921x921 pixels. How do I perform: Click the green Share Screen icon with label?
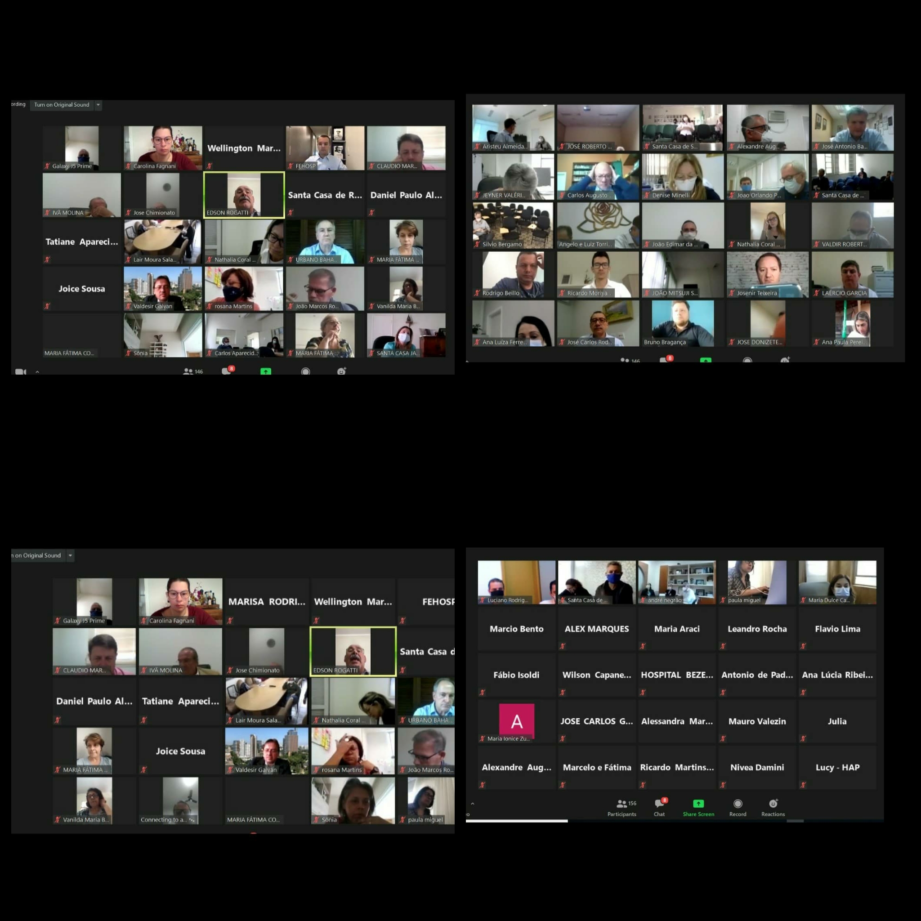pyautogui.click(x=698, y=804)
